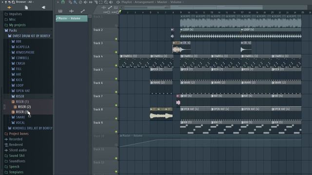Switch to the browser All tab
This screenshot has height=175, width=312.
9,8
